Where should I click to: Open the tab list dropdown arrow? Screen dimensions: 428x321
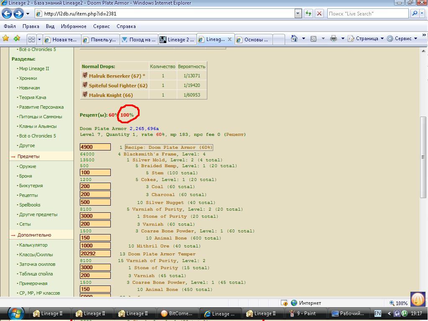pyautogui.click(x=39, y=40)
